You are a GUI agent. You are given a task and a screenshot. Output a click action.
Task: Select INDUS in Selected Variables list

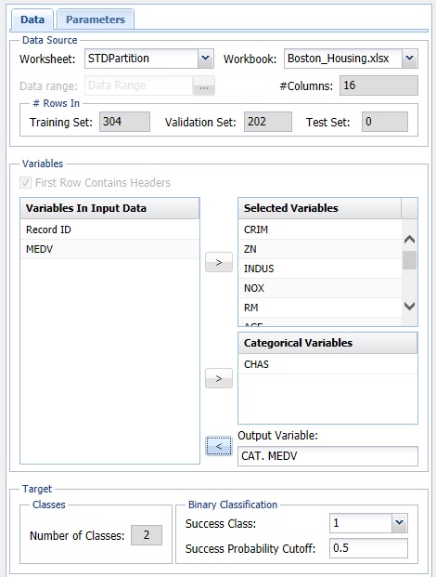click(x=320, y=269)
